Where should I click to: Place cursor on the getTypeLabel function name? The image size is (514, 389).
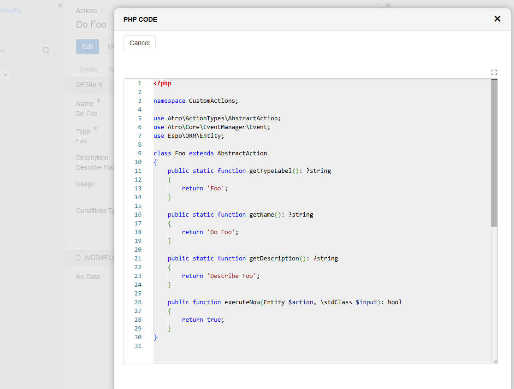tap(270, 171)
